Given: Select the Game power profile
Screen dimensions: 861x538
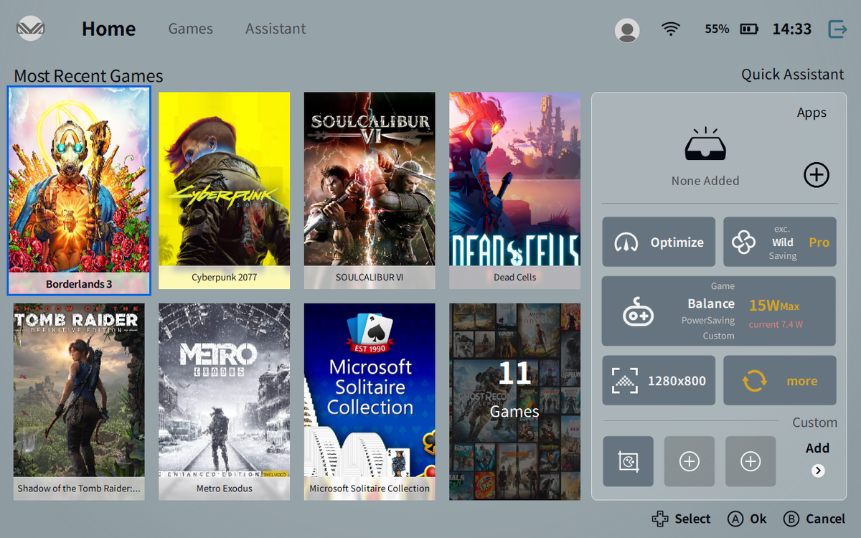Looking at the screenshot, I should (x=723, y=285).
